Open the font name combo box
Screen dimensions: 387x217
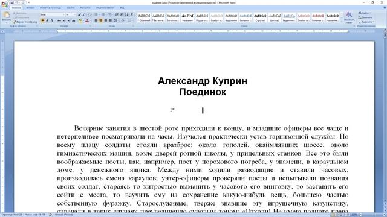point(53,14)
